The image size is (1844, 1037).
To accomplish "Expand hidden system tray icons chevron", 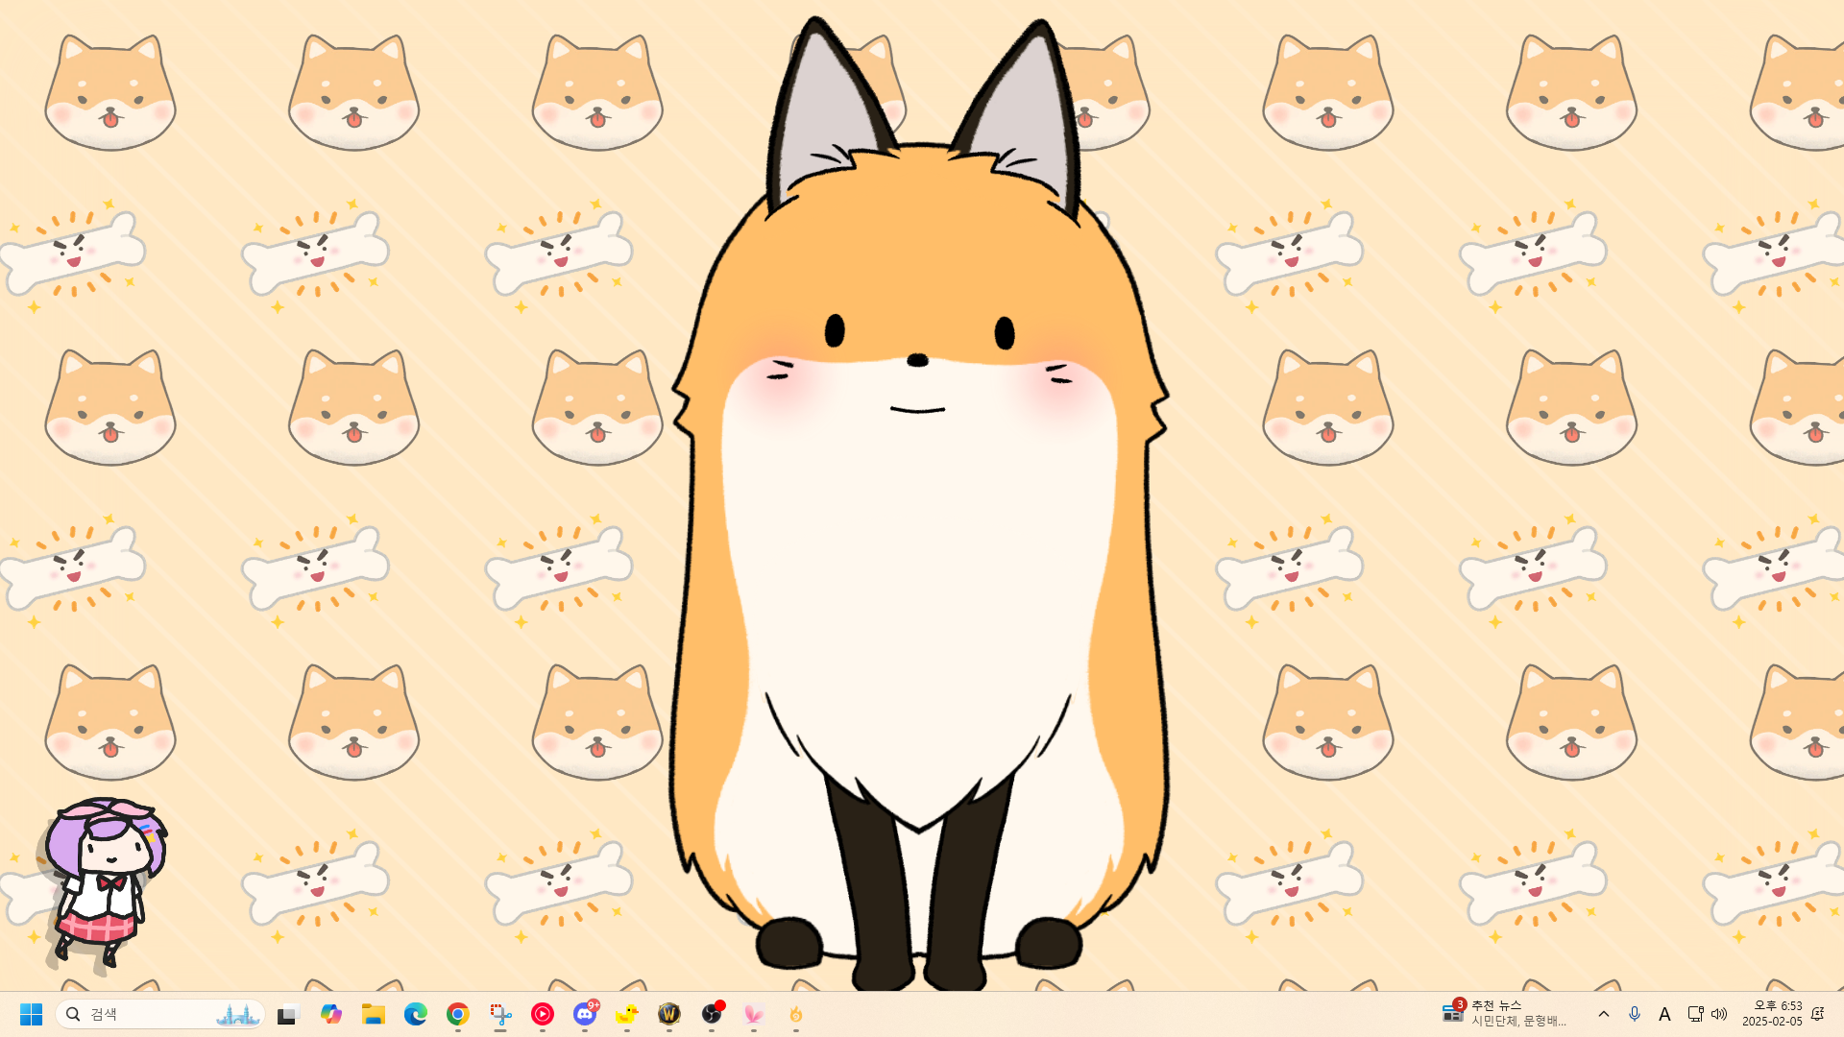I will [x=1604, y=1014].
